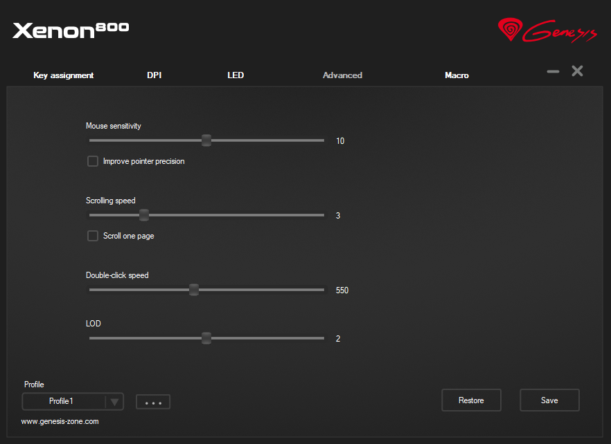Open the DPI tab
The width and height of the screenshot is (611, 444).
pyautogui.click(x=154, y=75)
